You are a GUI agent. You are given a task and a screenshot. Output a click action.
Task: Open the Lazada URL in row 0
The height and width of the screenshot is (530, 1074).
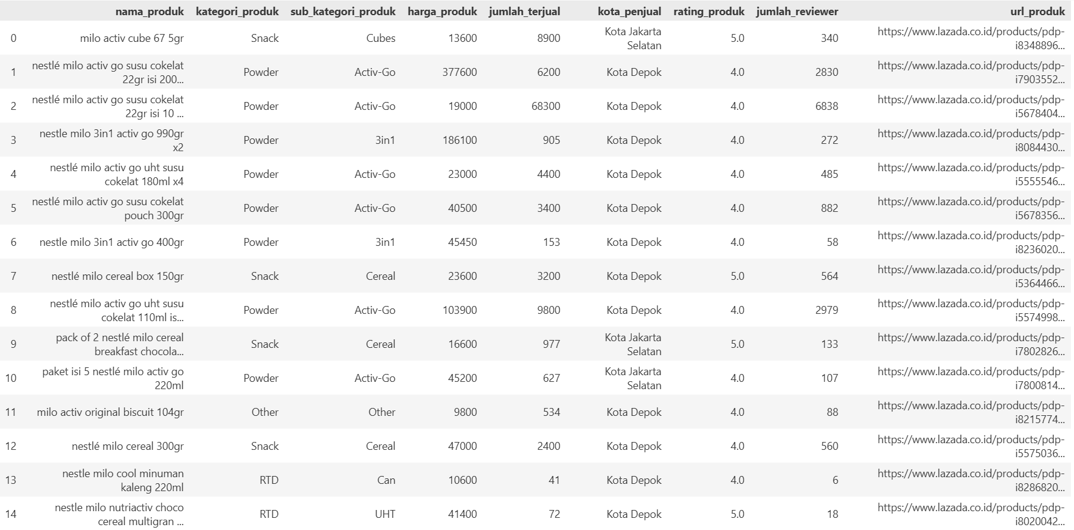[x=971, y=38]
